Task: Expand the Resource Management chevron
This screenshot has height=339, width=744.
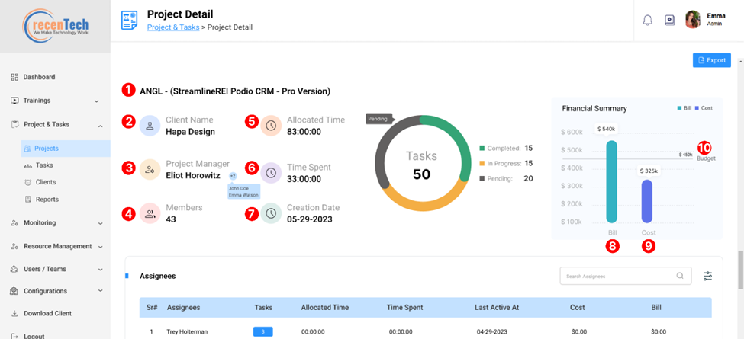Action: (x=101, y=247)
